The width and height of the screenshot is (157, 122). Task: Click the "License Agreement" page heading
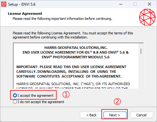[25, 14]
